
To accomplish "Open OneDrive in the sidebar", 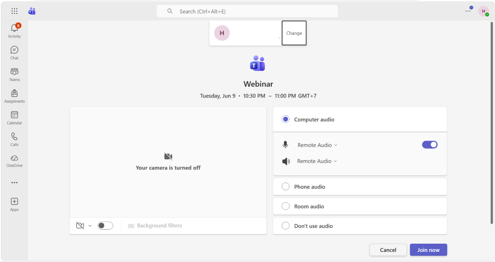I will [x=15, y=161].
